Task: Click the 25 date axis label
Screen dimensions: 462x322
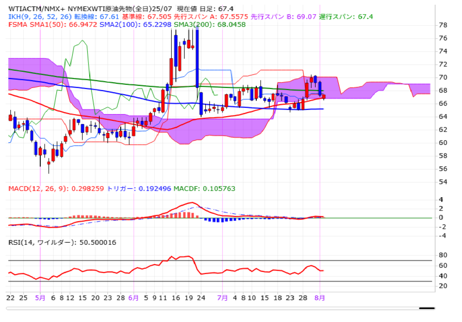Action: [x=23, y=298]
